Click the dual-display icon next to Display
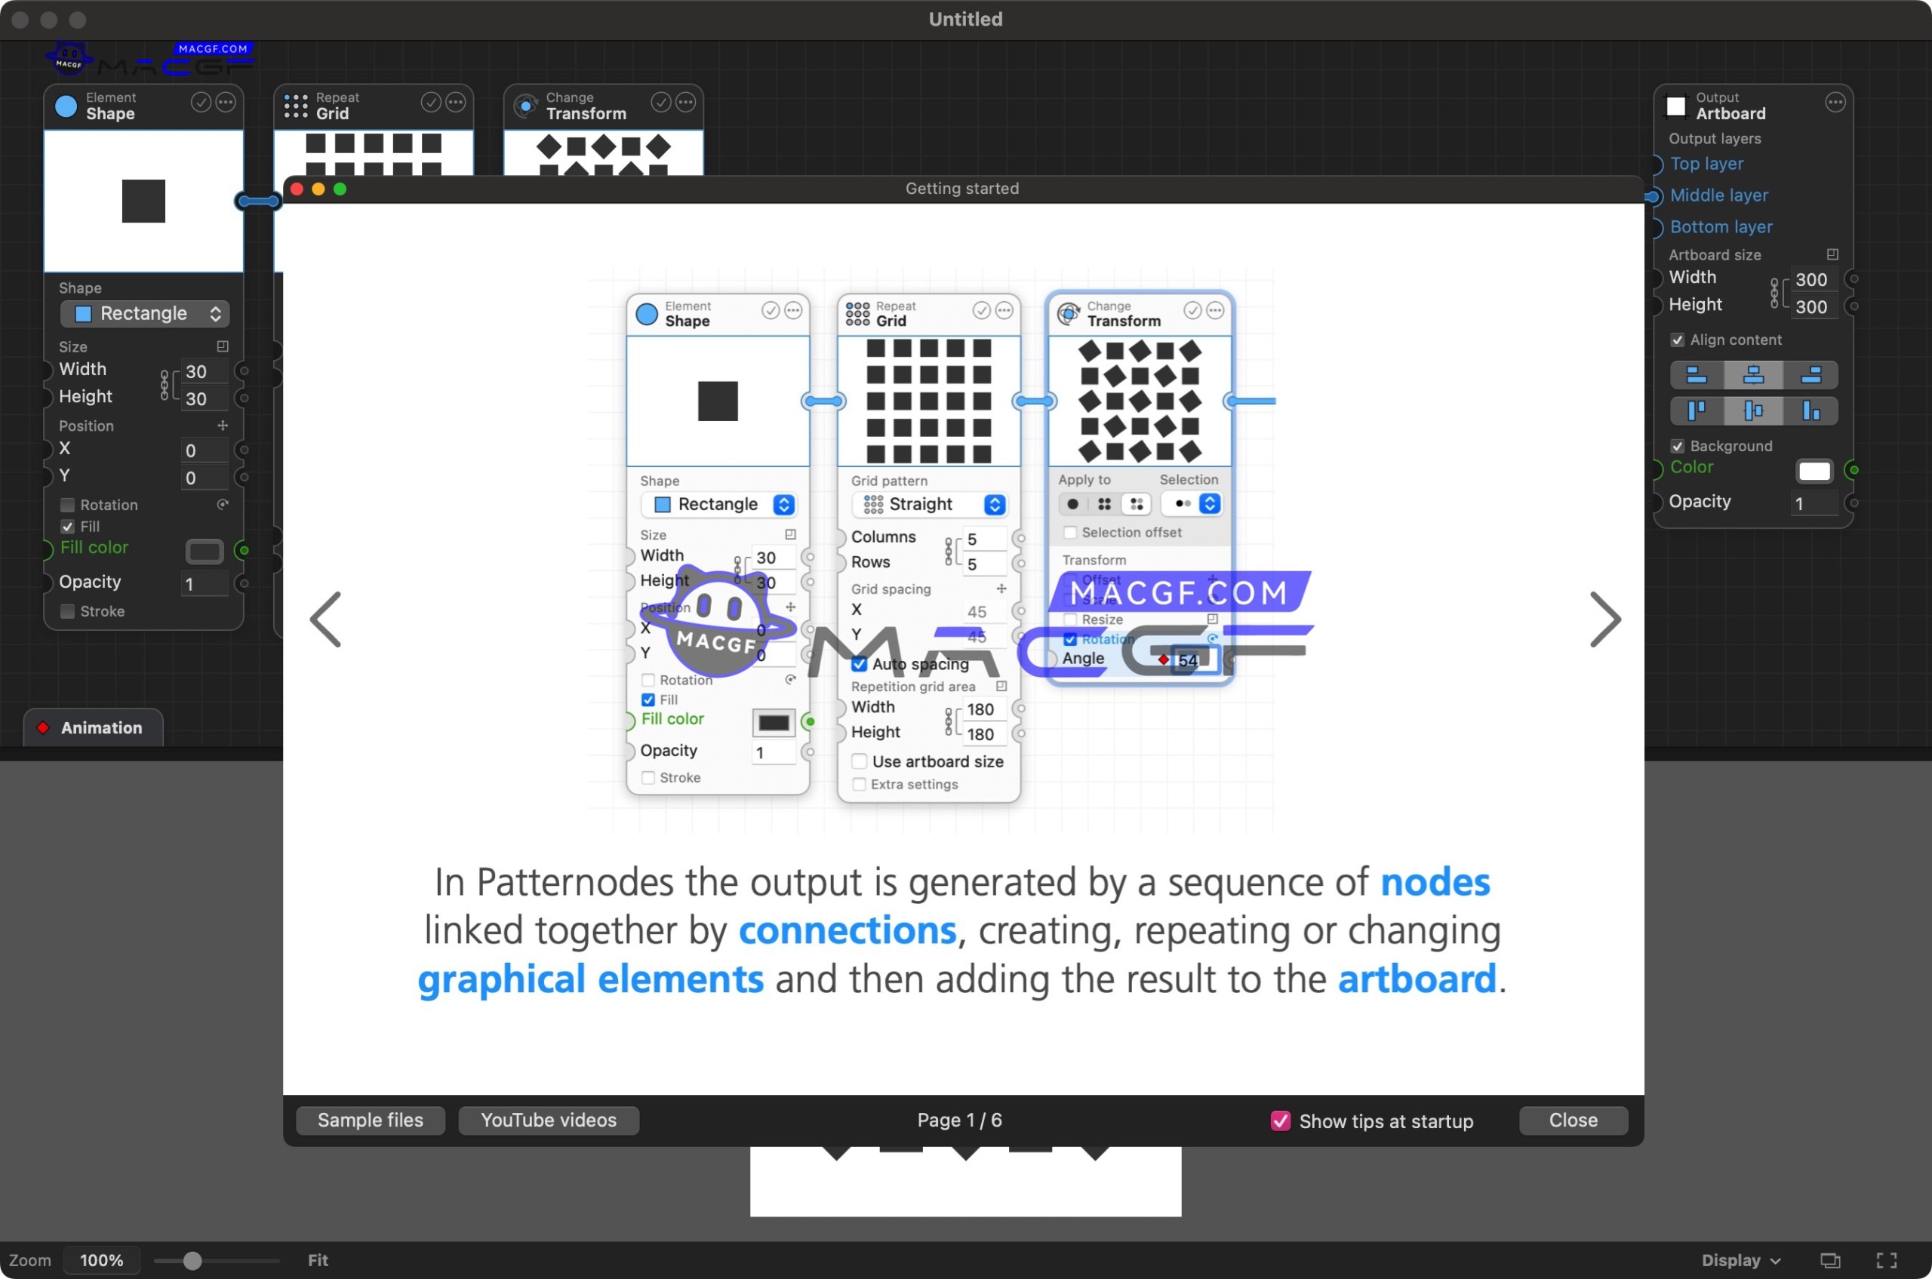1932x1279 pixels. pyautogui.click(x=1830, y=1259)
